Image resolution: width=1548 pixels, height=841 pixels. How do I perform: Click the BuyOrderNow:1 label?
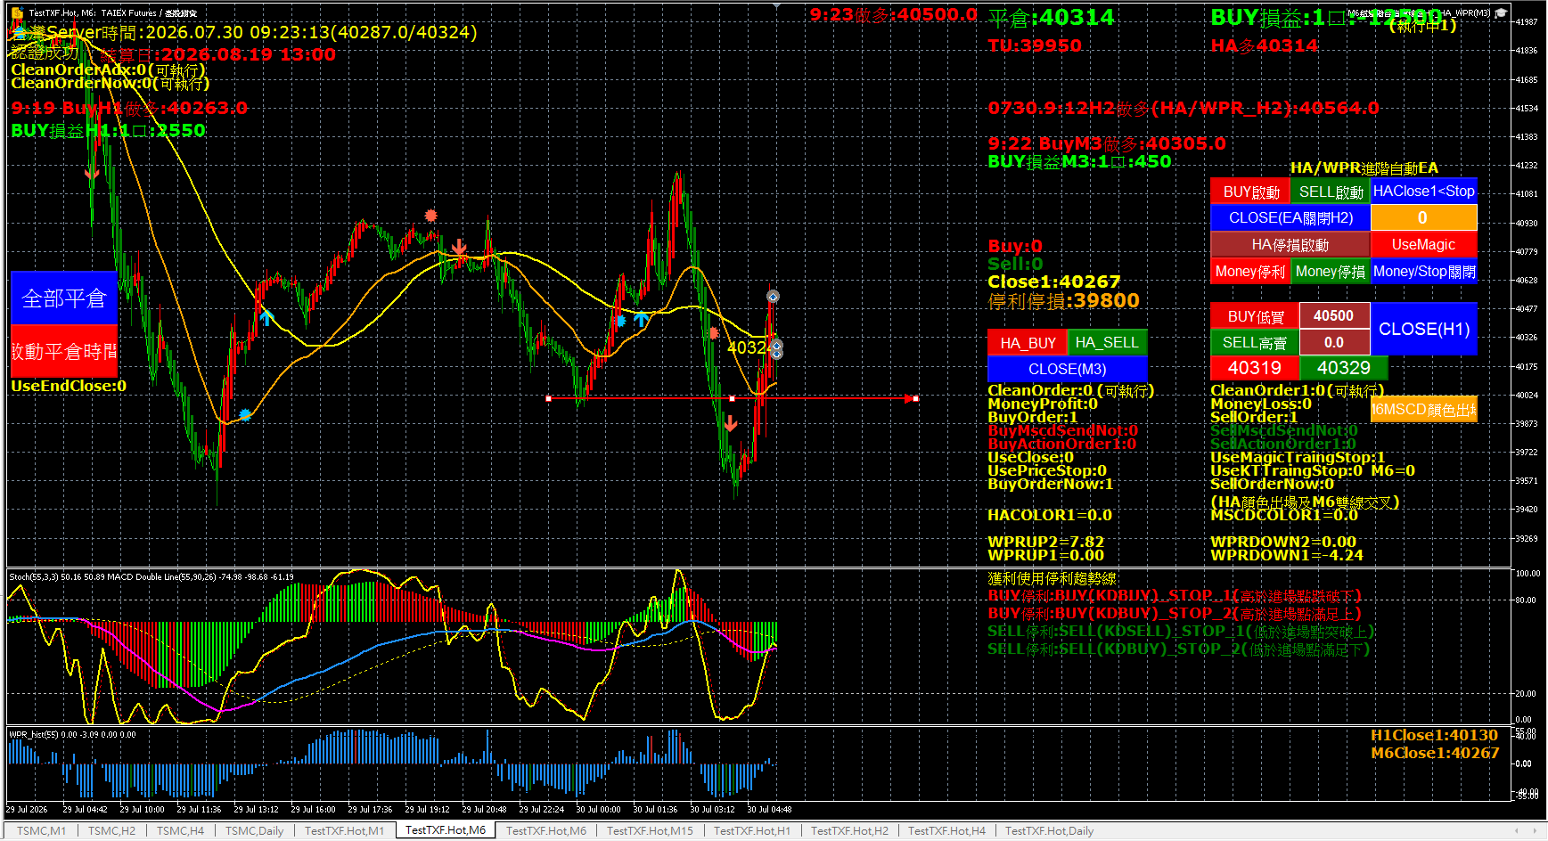[x=1050, y=484]
